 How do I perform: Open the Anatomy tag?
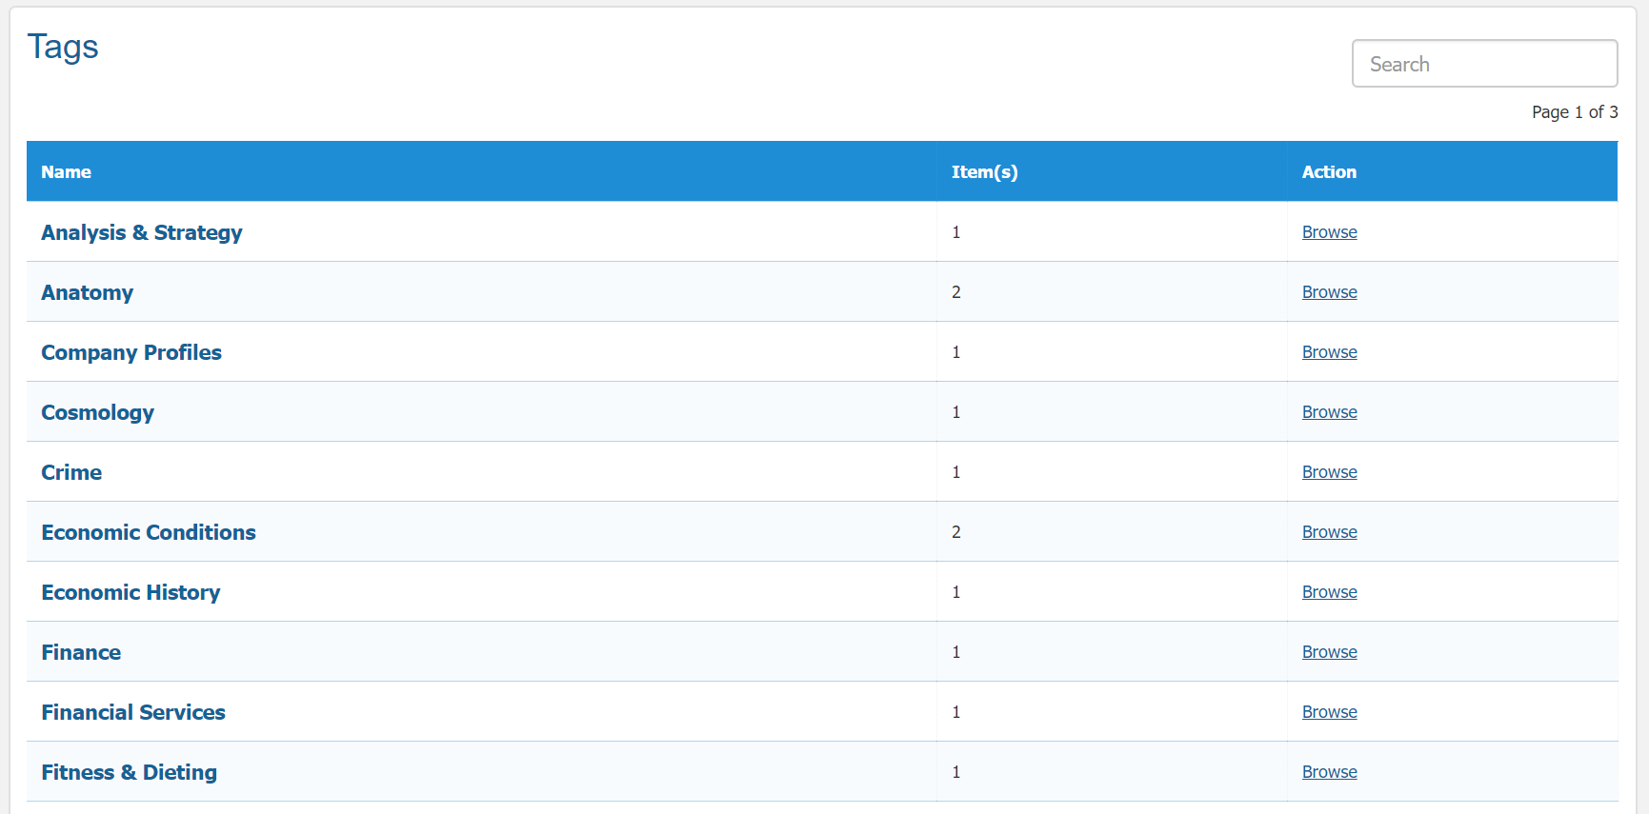(x=88, y=292)
